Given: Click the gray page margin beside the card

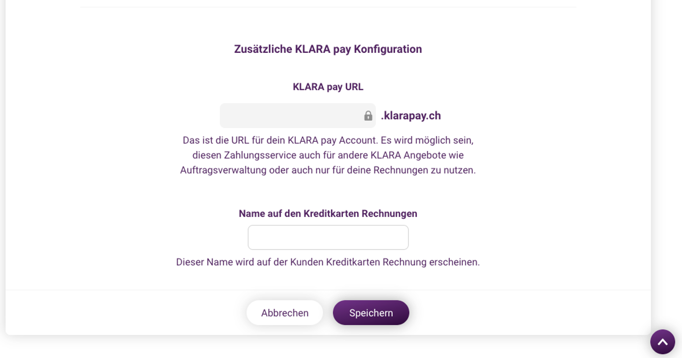Looking at the screenshot, I should pyautogui.click(x=666, y=163).
